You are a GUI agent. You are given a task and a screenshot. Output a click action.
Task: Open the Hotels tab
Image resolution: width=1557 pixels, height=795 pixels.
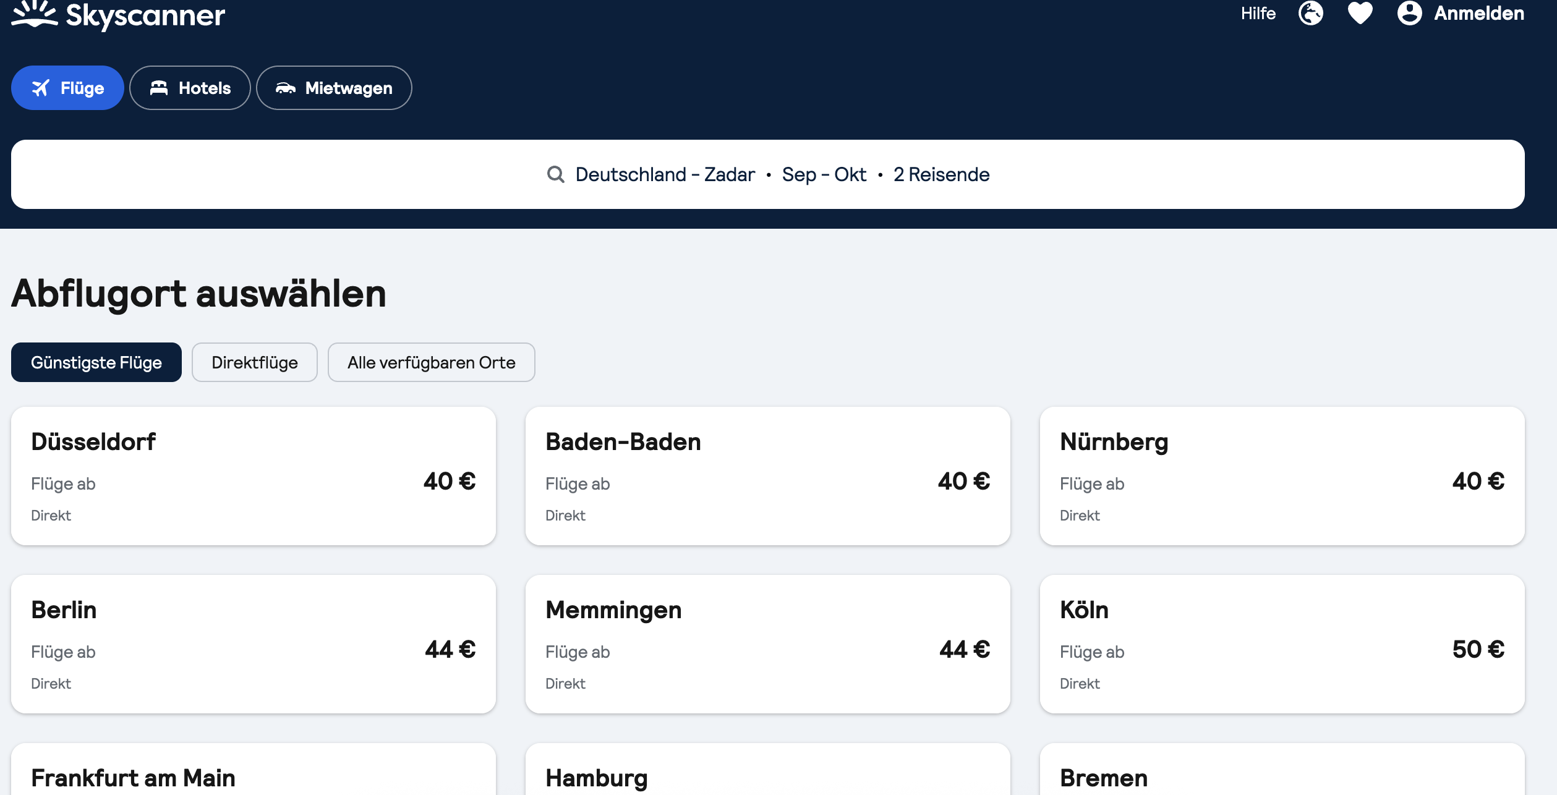pos(190,88)
